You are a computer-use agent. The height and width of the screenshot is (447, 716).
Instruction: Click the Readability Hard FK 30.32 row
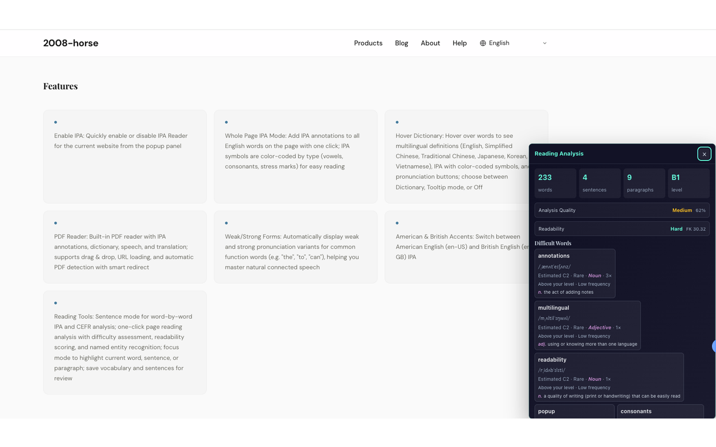[x=622, y=229]
